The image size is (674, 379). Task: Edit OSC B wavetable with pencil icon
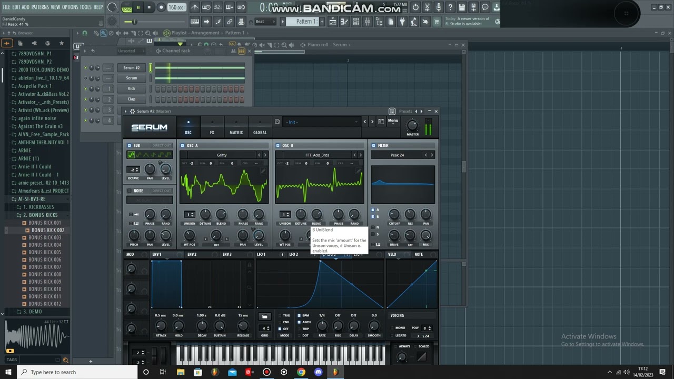(x=359, y=171)
